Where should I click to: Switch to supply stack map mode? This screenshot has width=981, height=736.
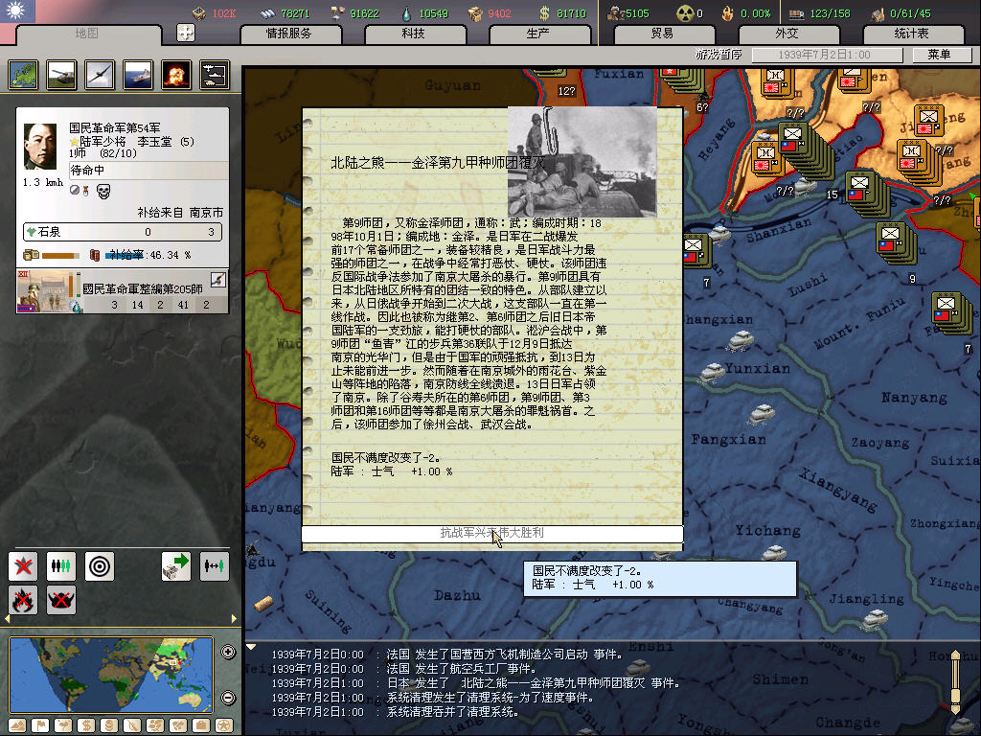(x=109, y=725)
